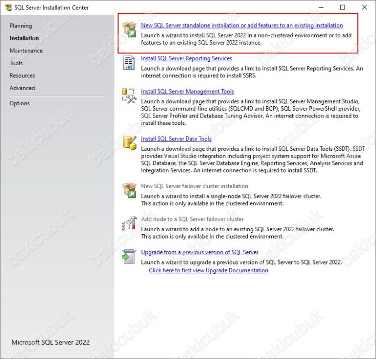This screenshot has height=359, width=376.
Task: Click the standalone installation box icon
Action: 129,29
